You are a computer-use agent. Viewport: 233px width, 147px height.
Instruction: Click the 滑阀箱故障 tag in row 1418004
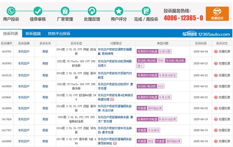[155, 108]
